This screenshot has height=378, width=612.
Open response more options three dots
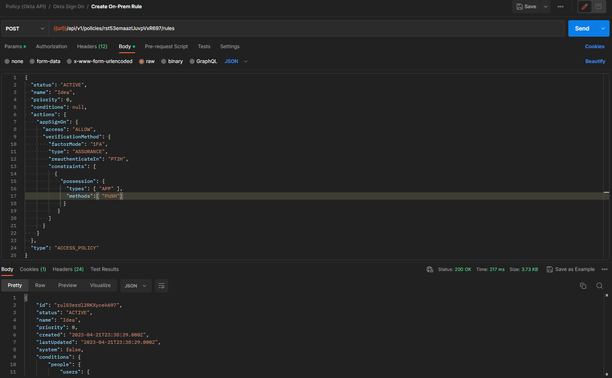(605, 269)
